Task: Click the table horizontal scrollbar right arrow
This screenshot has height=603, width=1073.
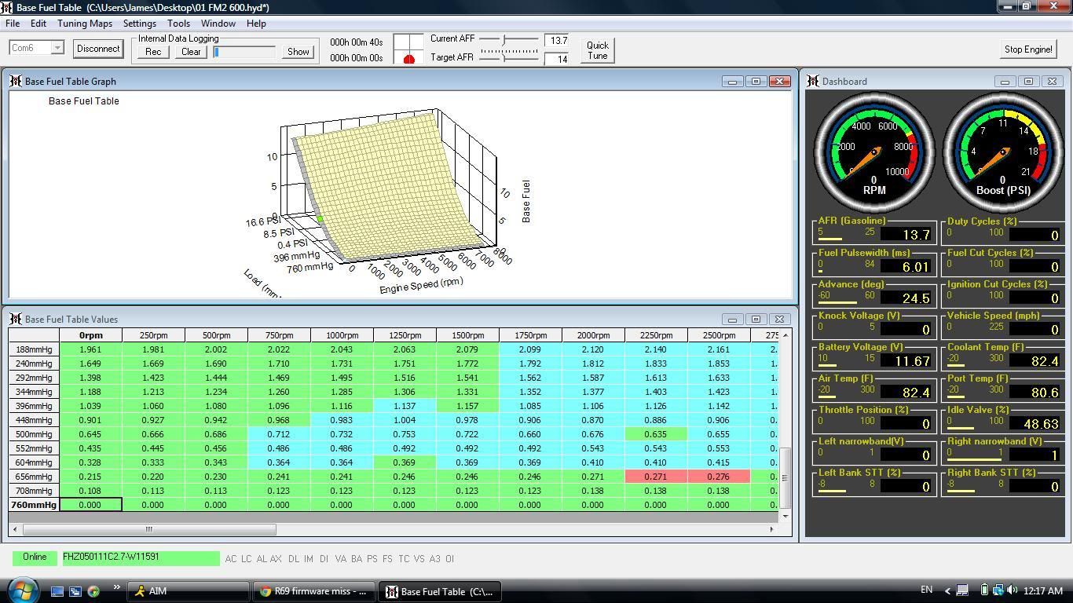Action: pos(771,529)
